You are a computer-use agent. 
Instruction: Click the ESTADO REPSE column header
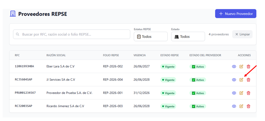pyautogui.click(x=169, y=55)
